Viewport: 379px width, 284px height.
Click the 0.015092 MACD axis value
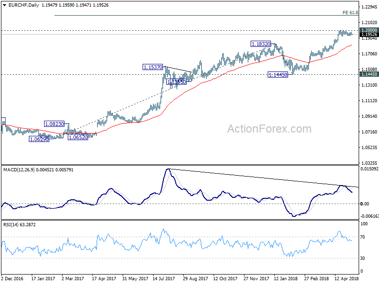click(369, 169)
